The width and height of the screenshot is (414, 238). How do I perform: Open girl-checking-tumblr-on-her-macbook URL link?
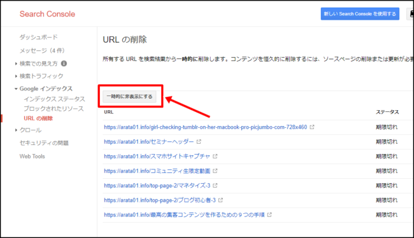[x=206, y=127]
